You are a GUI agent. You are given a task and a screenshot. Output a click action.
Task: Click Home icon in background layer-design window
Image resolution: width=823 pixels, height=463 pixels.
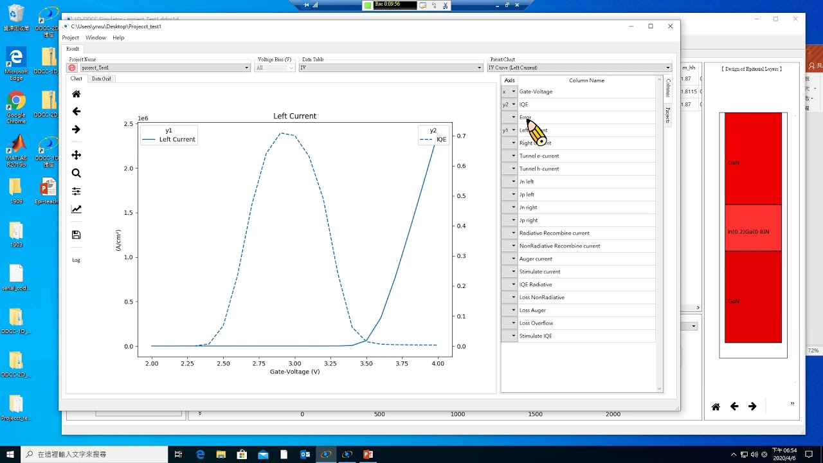point(716,406)
